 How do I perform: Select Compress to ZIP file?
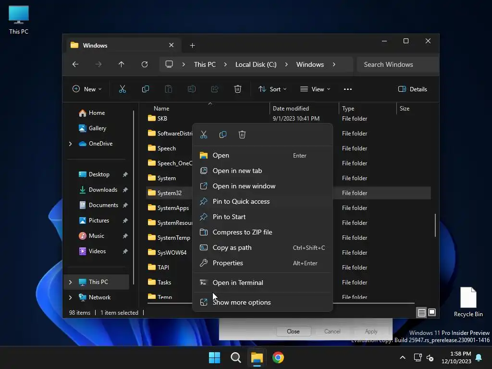262,232
